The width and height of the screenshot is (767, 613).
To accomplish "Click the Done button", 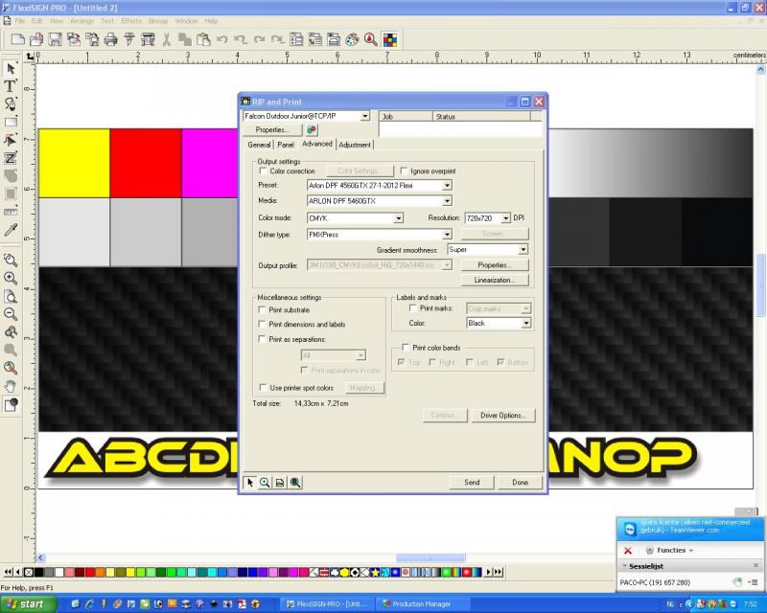I will 520,483.
